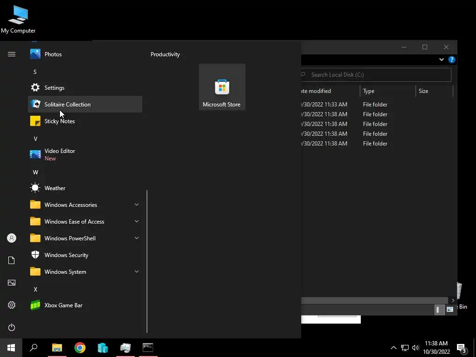Expand the Start menu hamburger button
Image resolution: width=476 pixels, height=357 pixels.
tap(12, 54)
